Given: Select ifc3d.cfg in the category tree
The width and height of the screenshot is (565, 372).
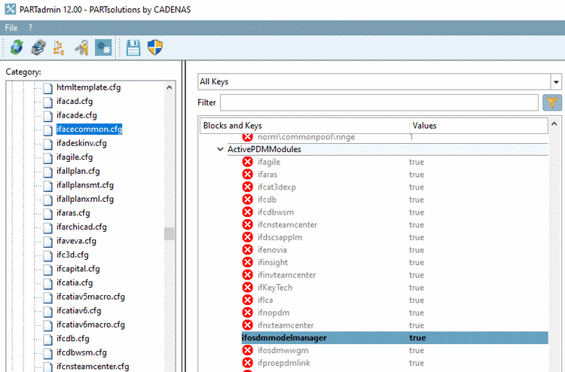Looking at the screenshot, I should pyautogui.click(x=72, y=255).
